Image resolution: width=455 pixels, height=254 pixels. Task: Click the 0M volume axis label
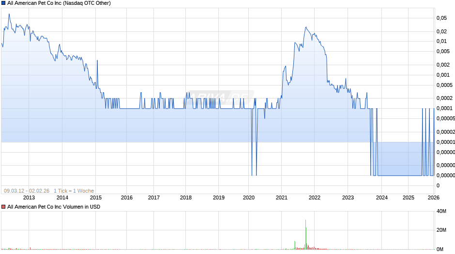(x=440, y=249)
